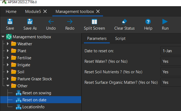
Task: Select Reset on sowing in the tree
Action: (x=37, y=93)
